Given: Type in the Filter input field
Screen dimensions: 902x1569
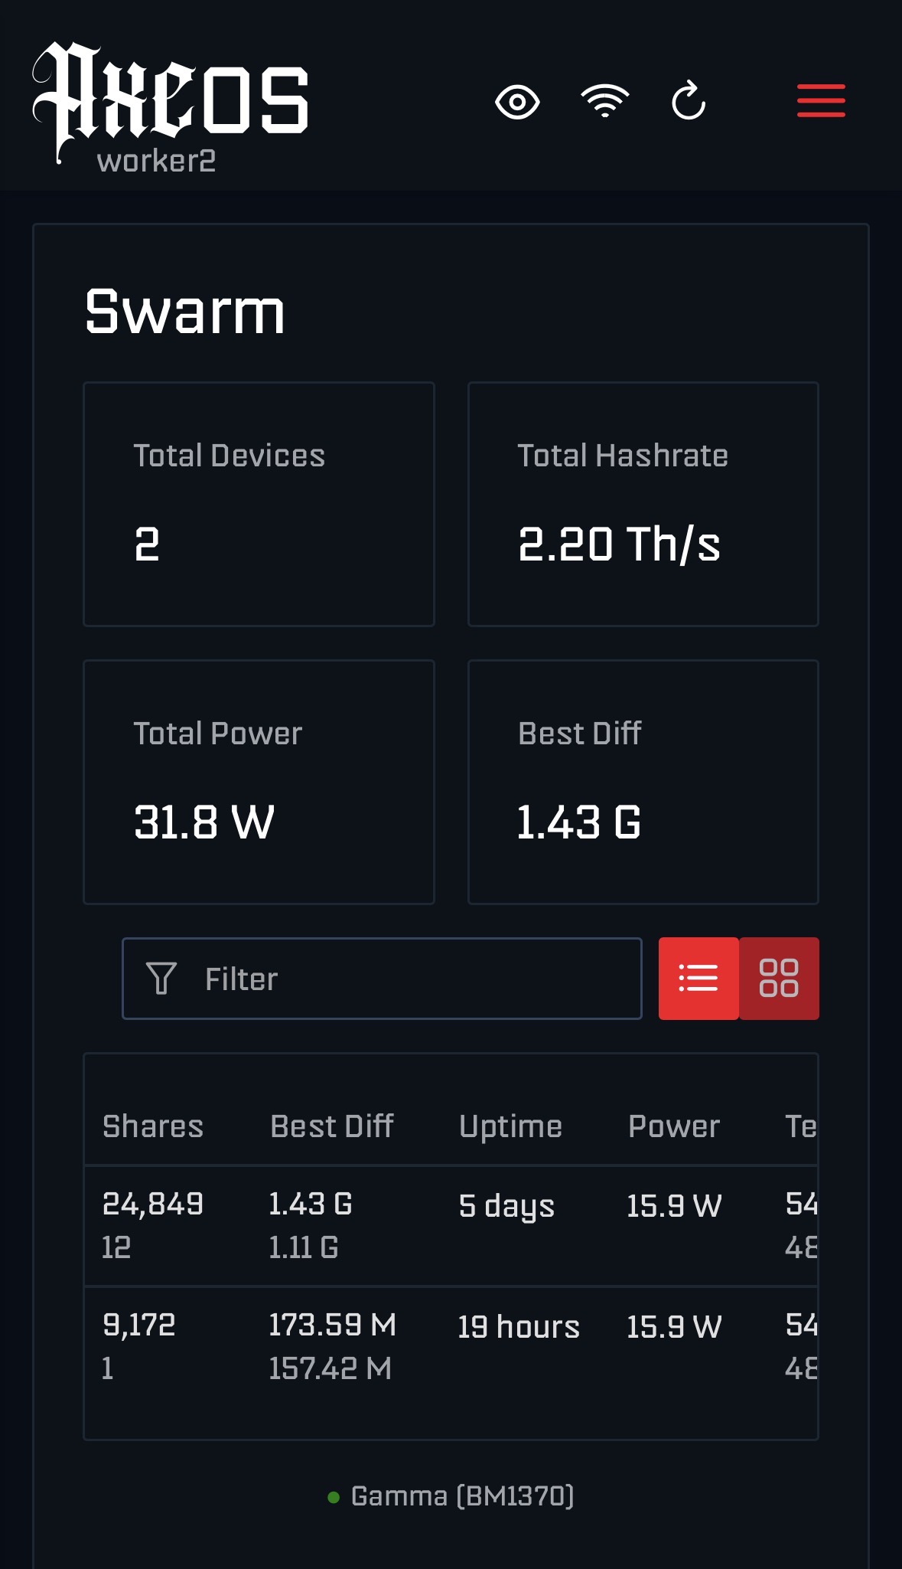Looking at the screenshot, I should [413, 979].
